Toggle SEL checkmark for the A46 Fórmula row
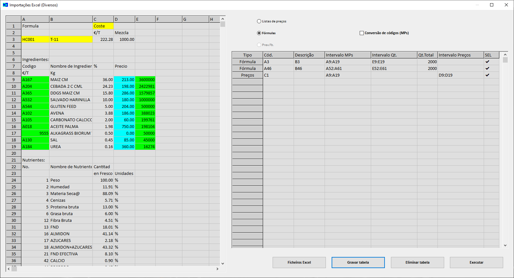Screen dimensions: 514x278 click(487, 68)
